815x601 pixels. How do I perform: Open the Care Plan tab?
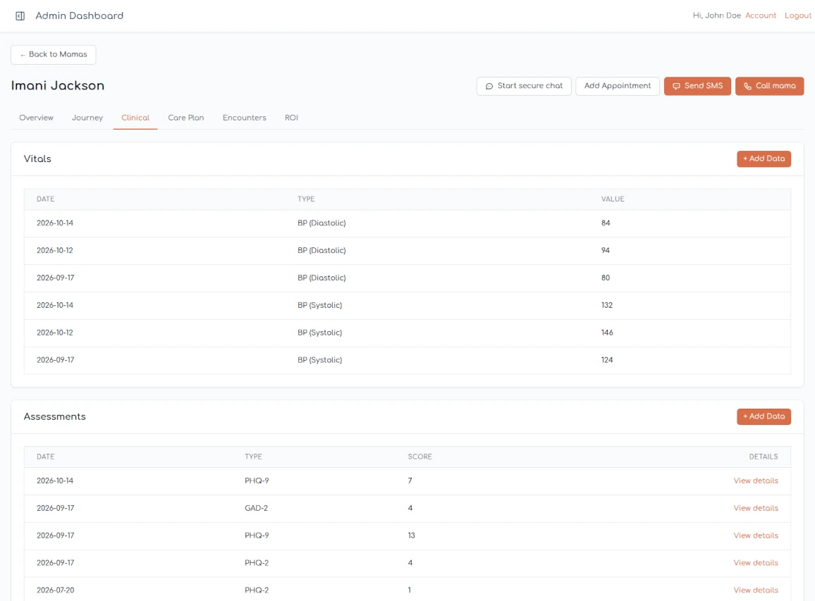pos(186,118)
